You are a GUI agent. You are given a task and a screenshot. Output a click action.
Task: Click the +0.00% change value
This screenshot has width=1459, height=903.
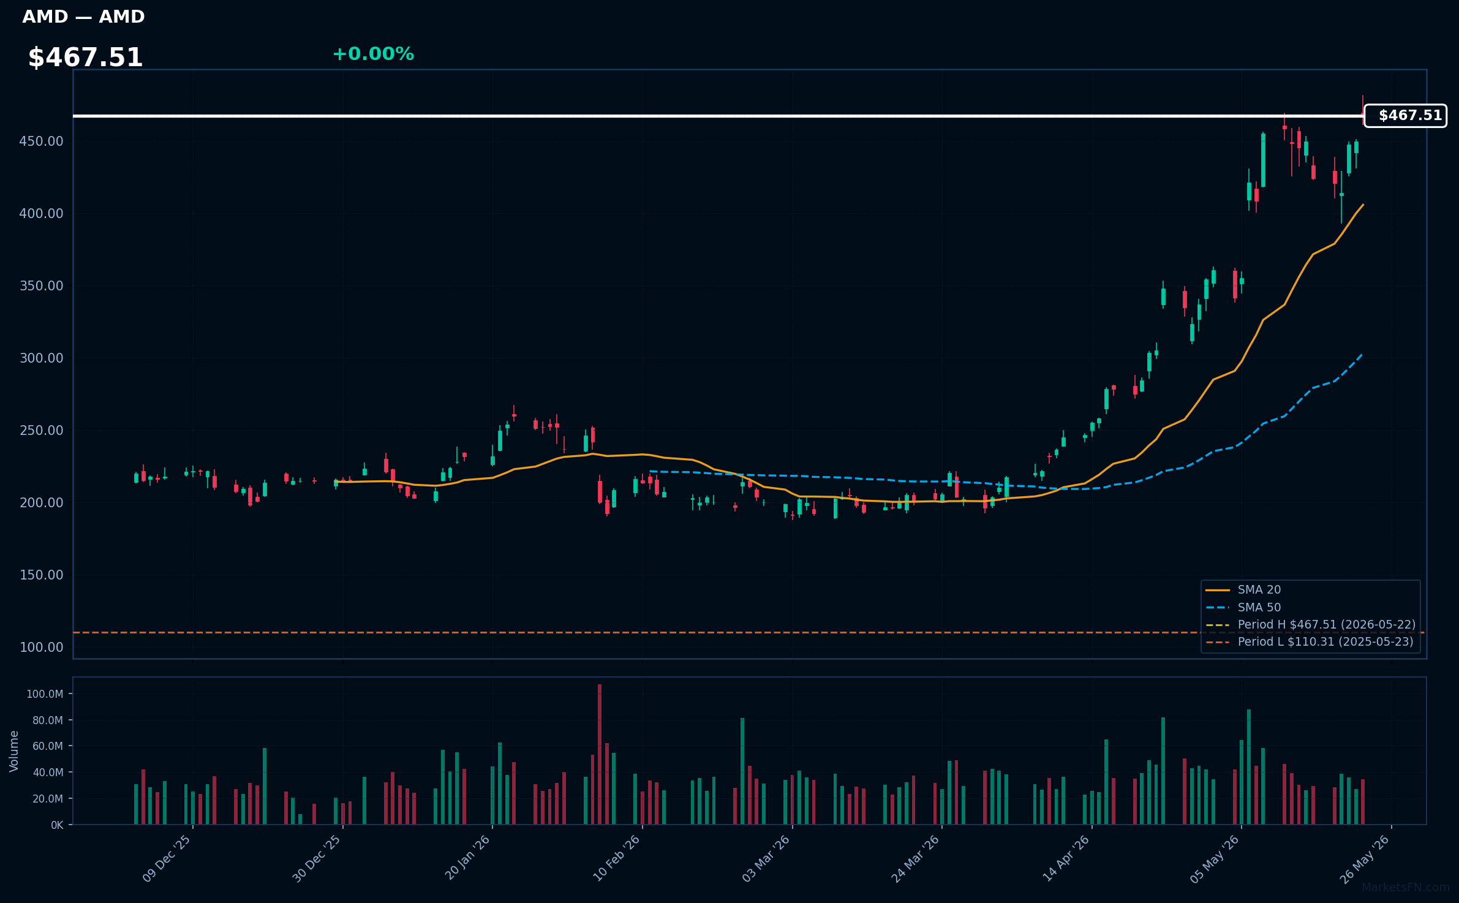click(x=373, y=54)
